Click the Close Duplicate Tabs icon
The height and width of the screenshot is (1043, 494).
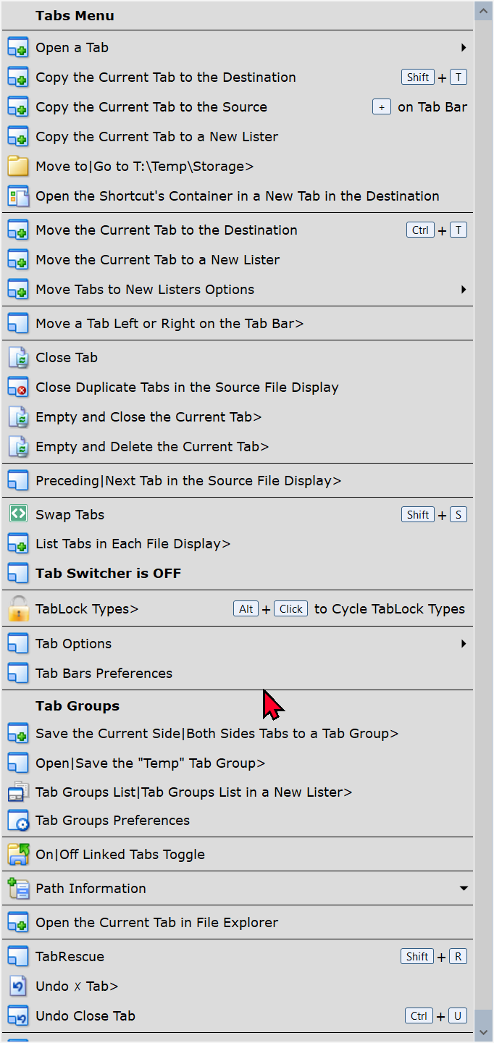pyautogui.click(x=17, y=388)
